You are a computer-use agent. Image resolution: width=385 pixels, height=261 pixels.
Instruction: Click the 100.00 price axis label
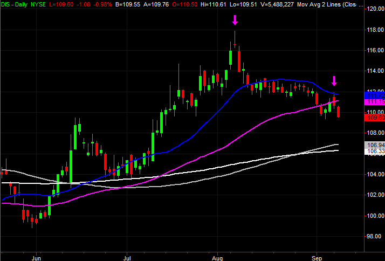click(376, 216)
